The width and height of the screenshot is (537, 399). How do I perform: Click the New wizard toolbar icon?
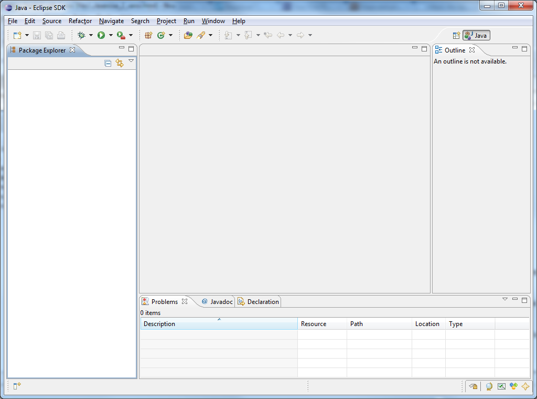tap(17, 35)
